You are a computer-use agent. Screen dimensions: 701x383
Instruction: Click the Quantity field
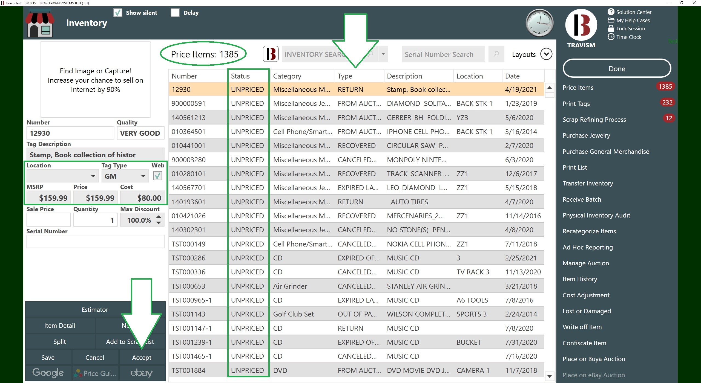pos(95,220)
